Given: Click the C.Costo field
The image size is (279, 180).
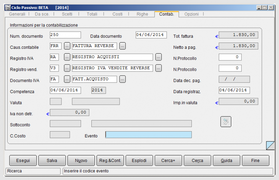Looking at the screenshot, I should pos(60,135).
